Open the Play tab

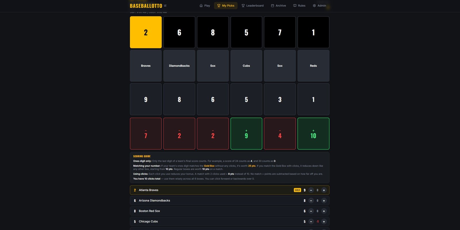(x=205, y=5)
